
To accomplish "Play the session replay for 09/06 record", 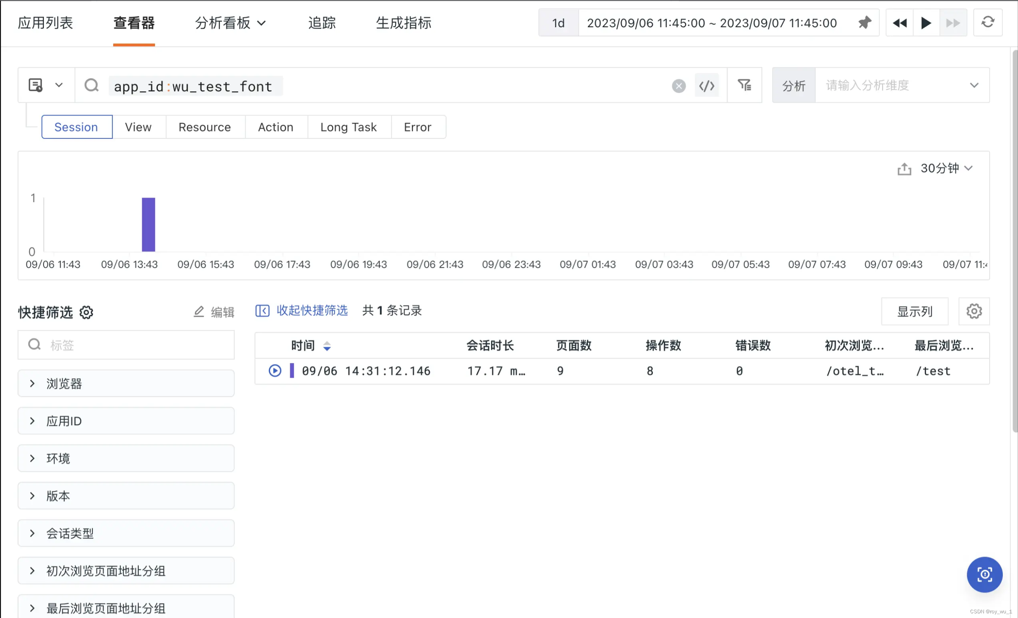I will coord(274,370).
